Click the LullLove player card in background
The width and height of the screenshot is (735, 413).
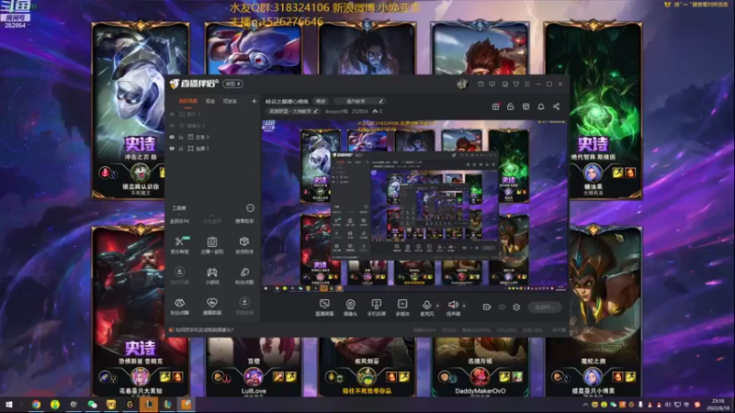click(x=254, y=366)
